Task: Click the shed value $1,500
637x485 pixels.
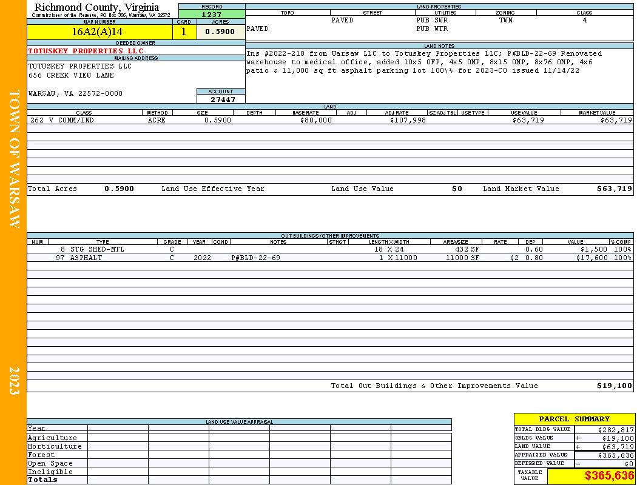Action: click(594, 249)
